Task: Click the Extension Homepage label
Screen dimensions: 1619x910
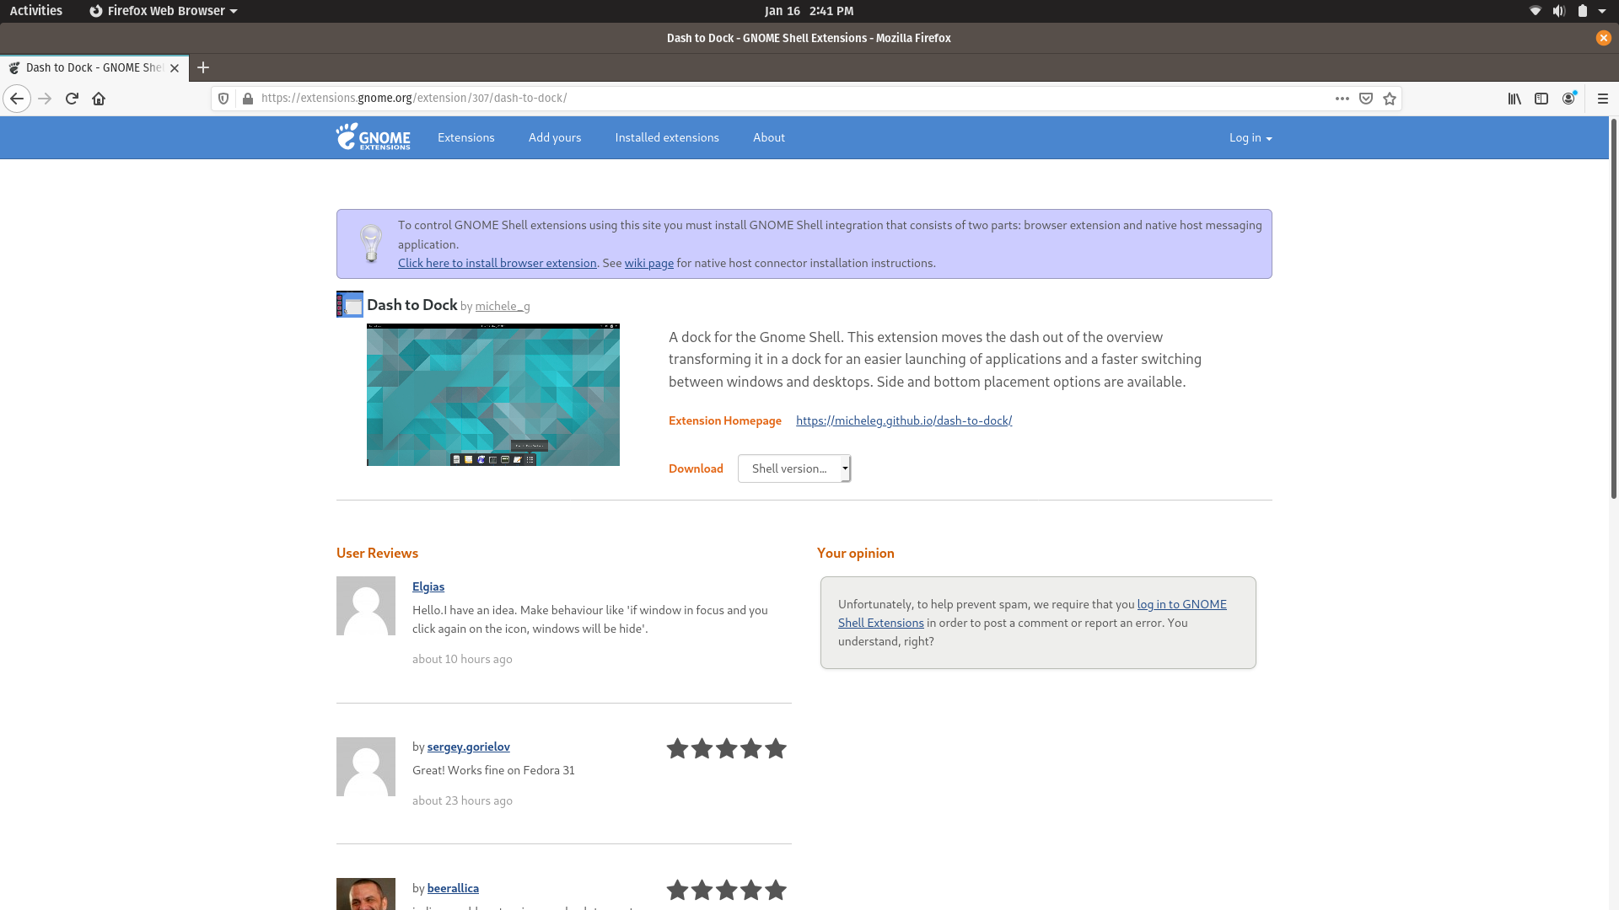Action: point(725,420)
